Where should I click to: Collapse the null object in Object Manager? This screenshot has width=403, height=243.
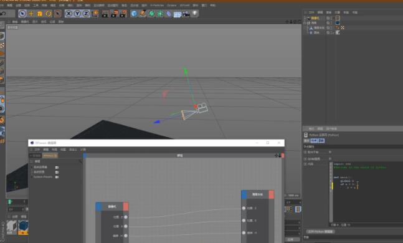305,23
